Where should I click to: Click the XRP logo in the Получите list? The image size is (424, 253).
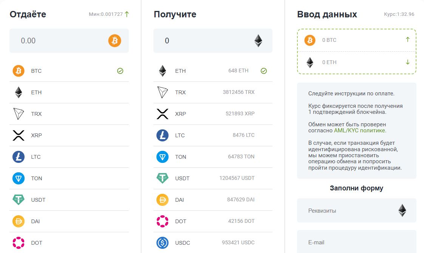tap(162, 114)
